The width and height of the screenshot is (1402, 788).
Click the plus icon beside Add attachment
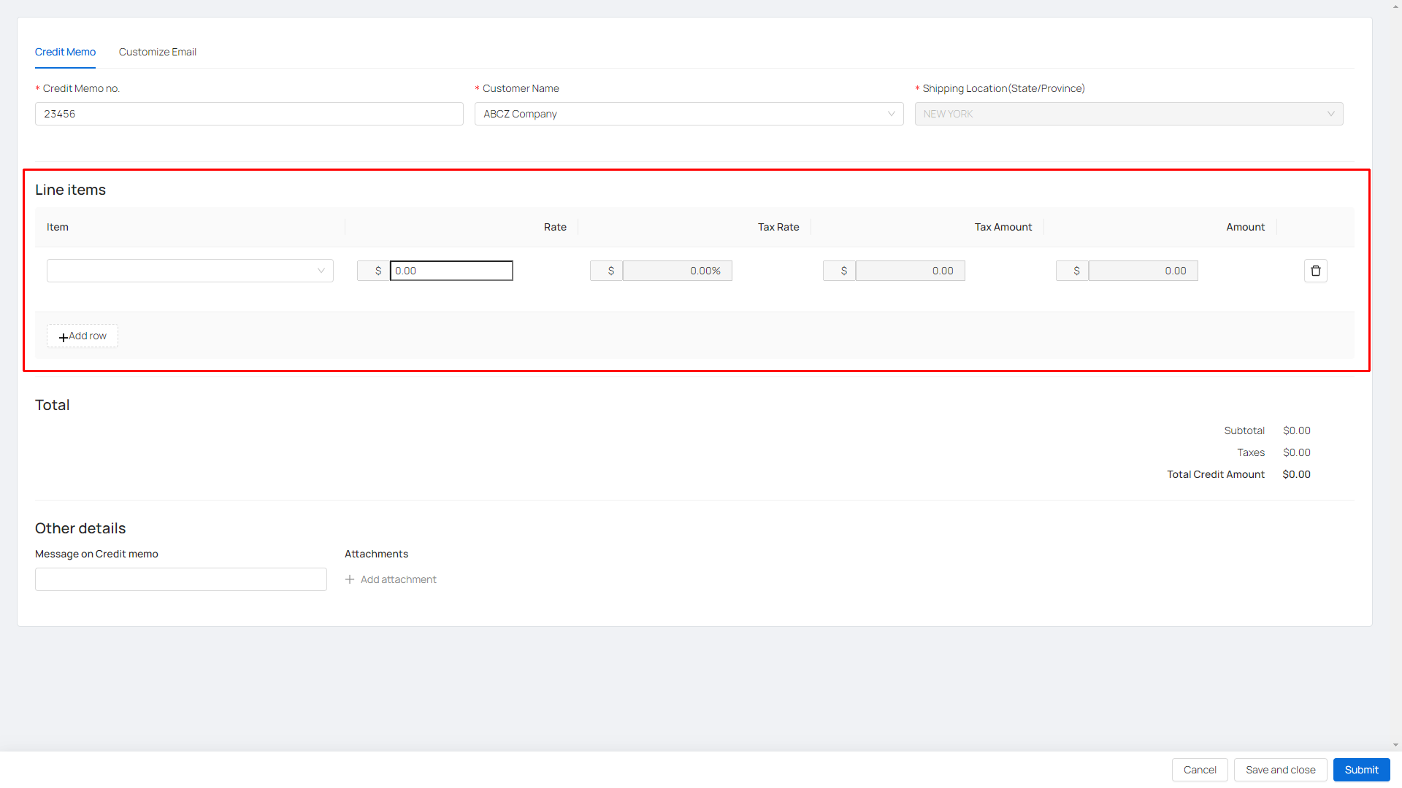(350, 579)
